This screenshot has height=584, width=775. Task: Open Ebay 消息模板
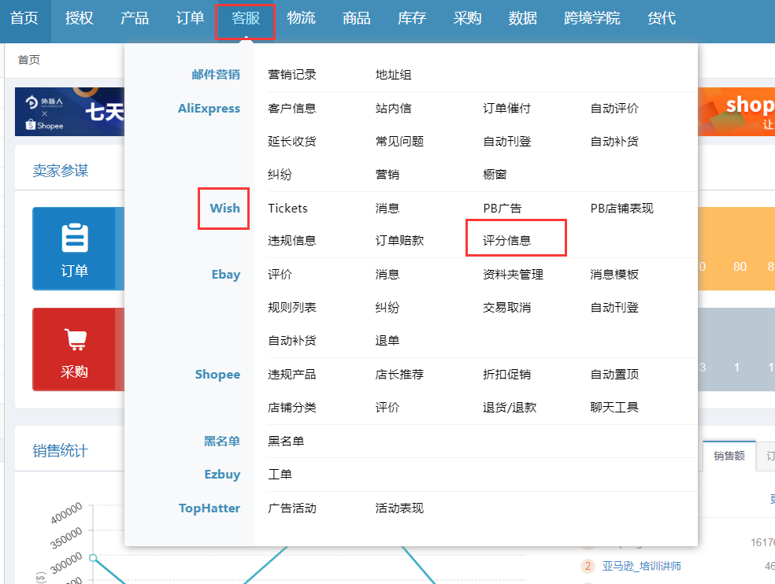click(614, 274)
